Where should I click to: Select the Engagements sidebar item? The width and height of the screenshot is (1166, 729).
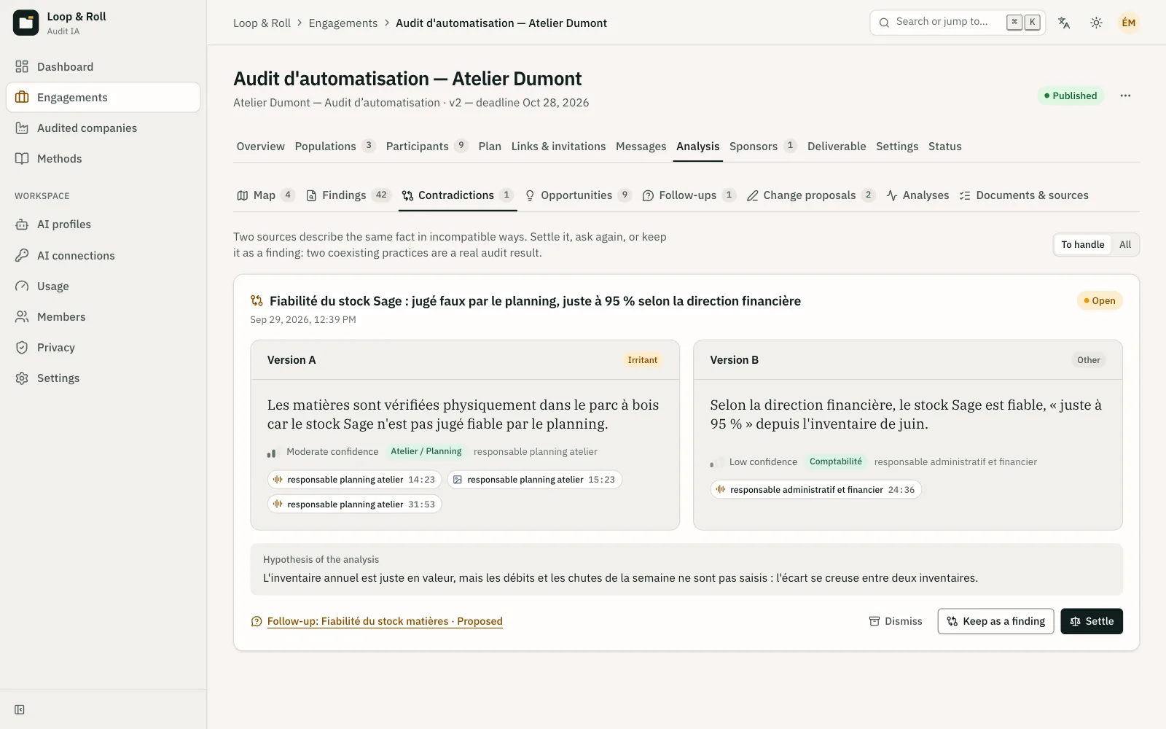[x=103, y=98]
